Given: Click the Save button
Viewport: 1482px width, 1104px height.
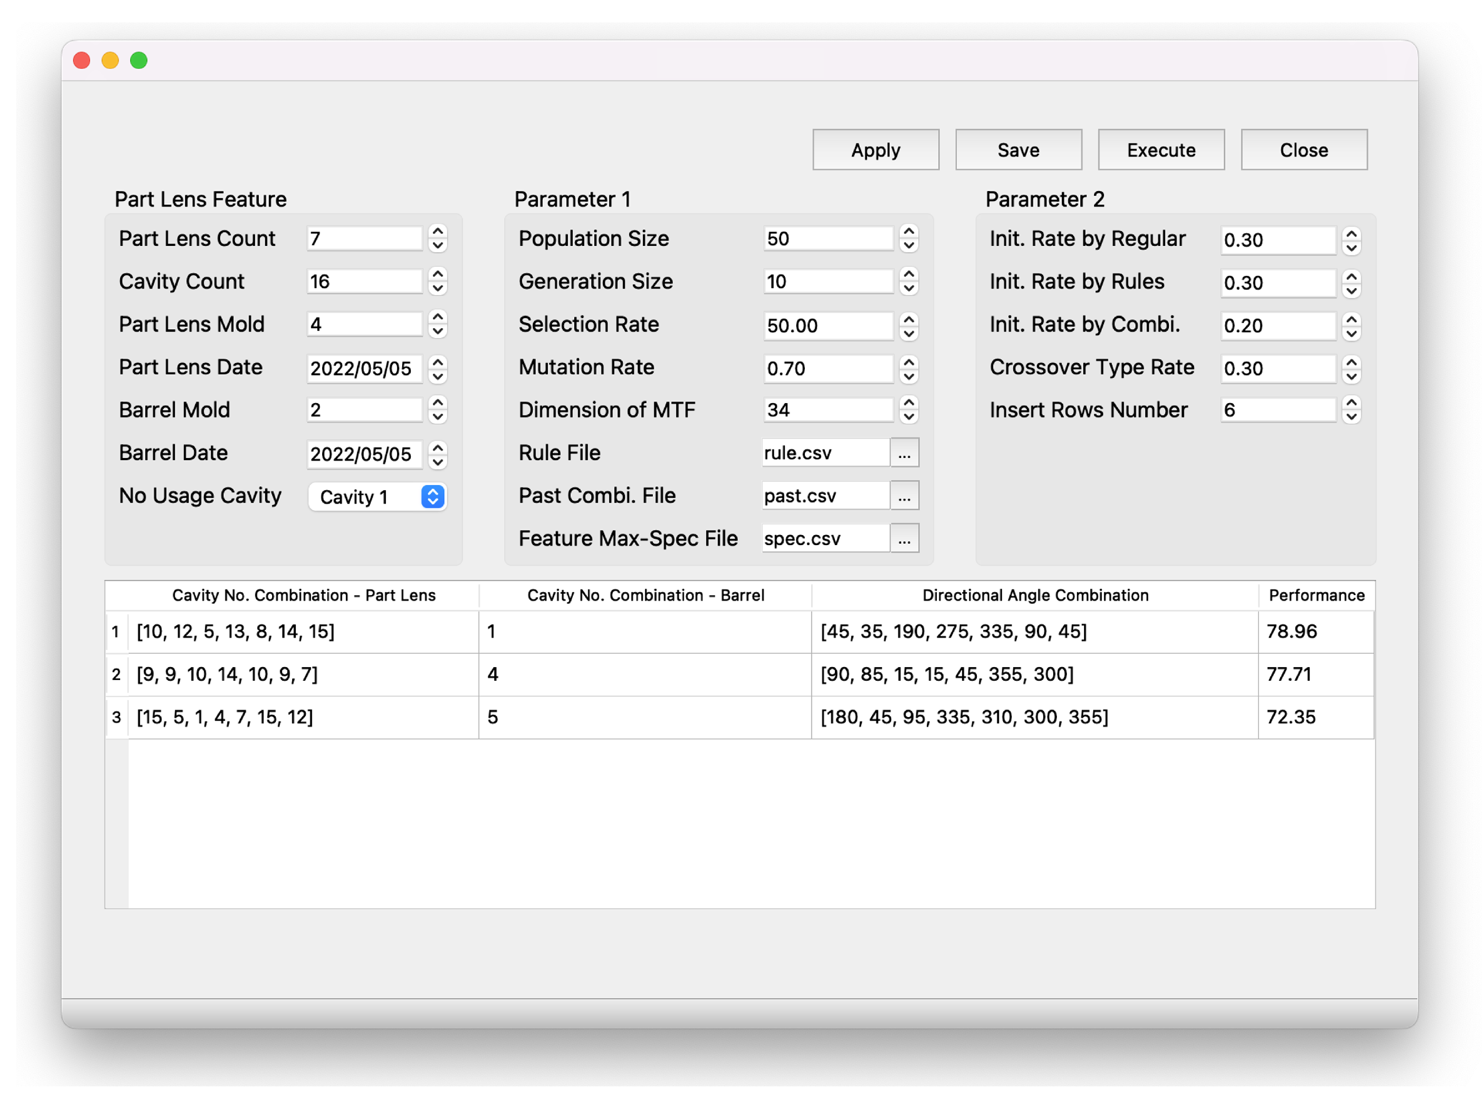Looking at the screenshot, I should point(1017,150).
